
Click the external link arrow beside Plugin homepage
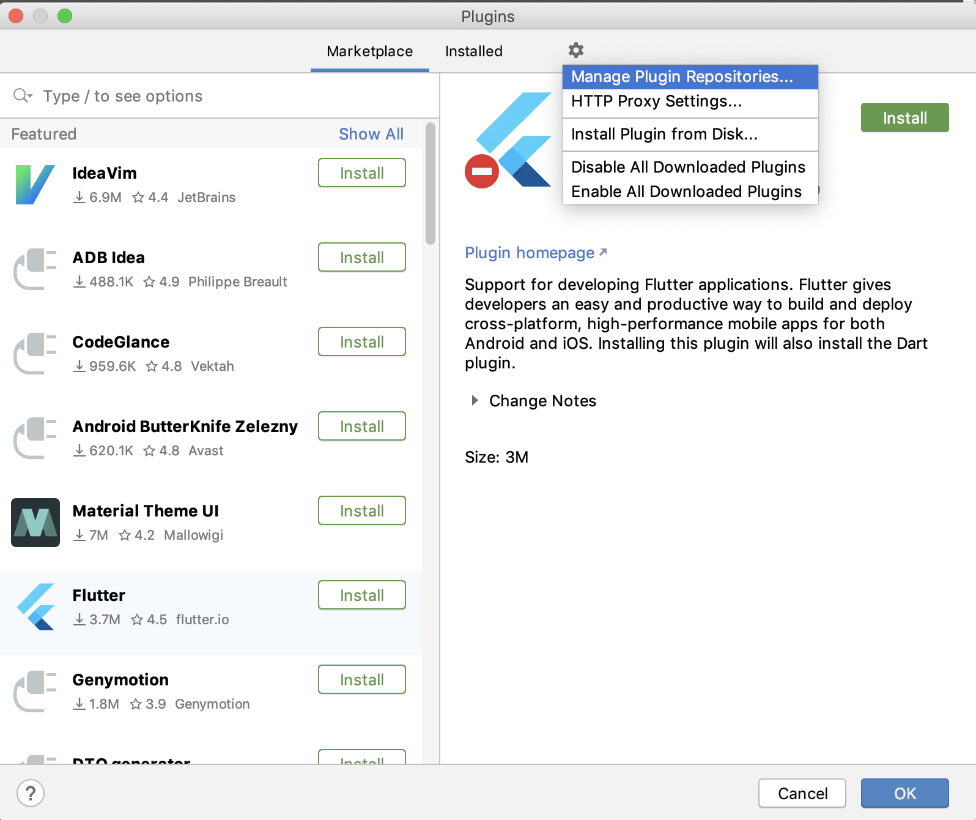[x=603, y=252]
